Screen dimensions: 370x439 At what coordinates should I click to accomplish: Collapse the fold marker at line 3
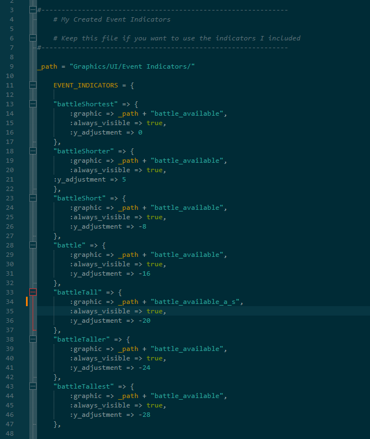[x=33, y=10]
